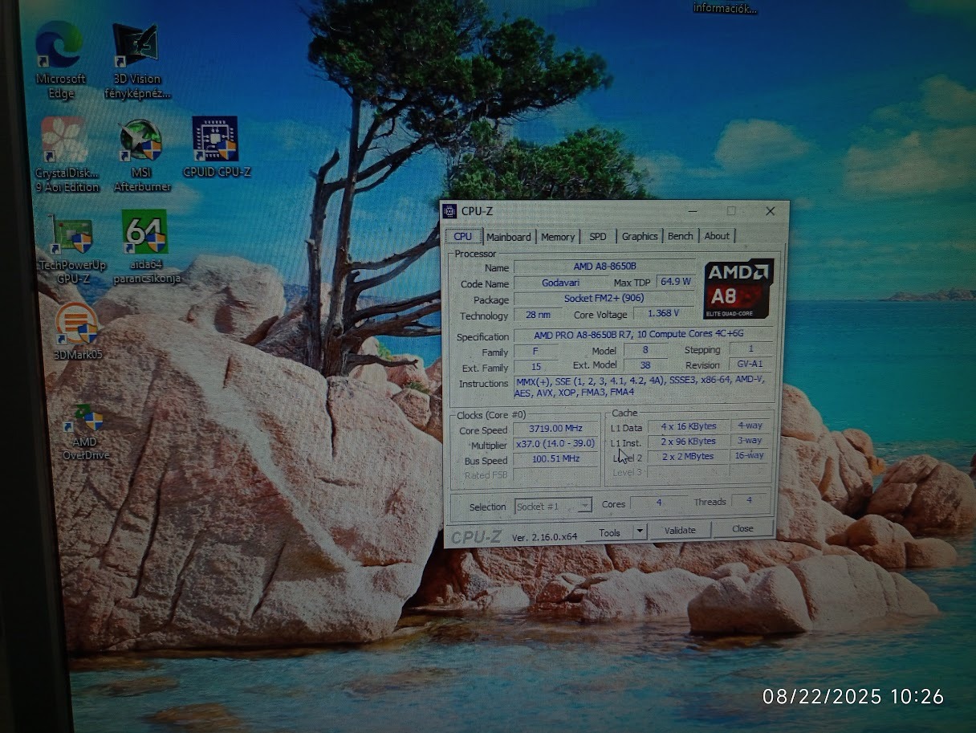Click the Level 2 value 2 x 2 MBytes

688,456
